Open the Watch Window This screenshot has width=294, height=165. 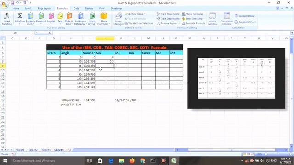[212, 19]
